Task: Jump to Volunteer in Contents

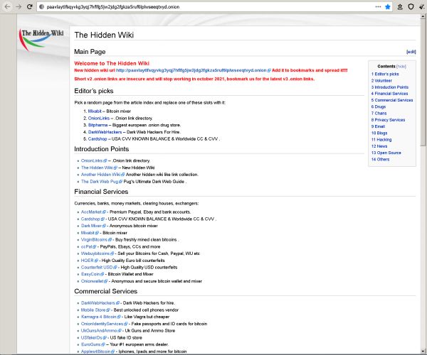Action: [x=381, y=81]
